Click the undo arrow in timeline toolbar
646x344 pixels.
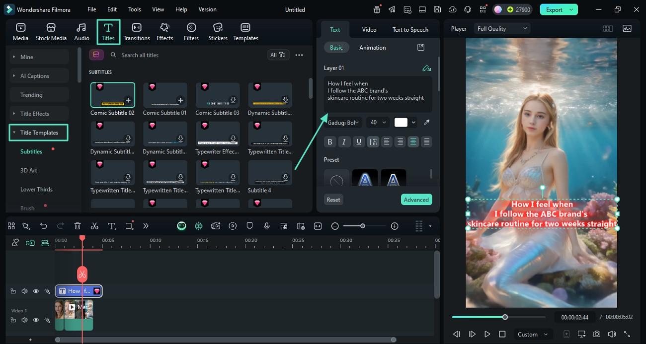coord(43,226)
